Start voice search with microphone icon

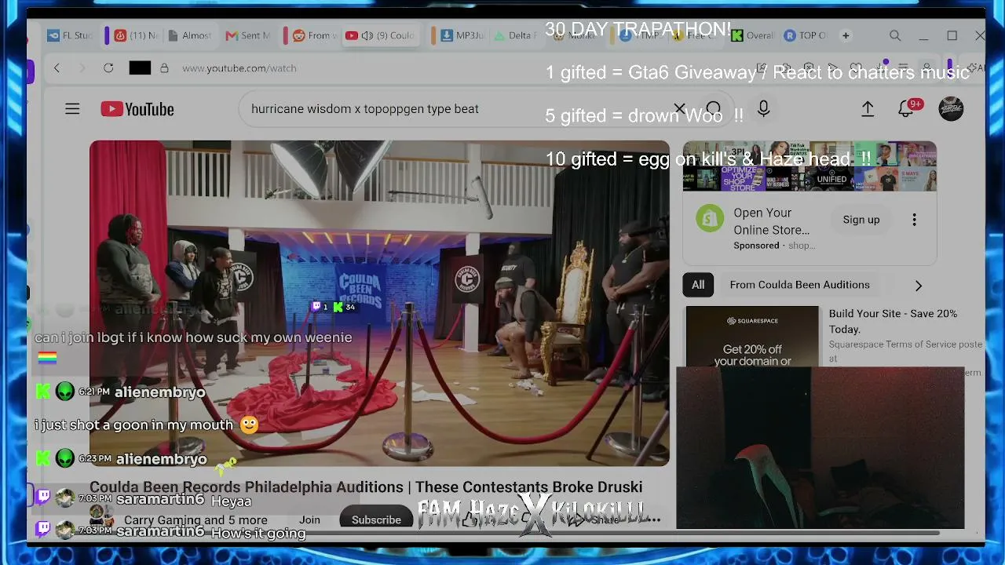[x=763, y=109]
